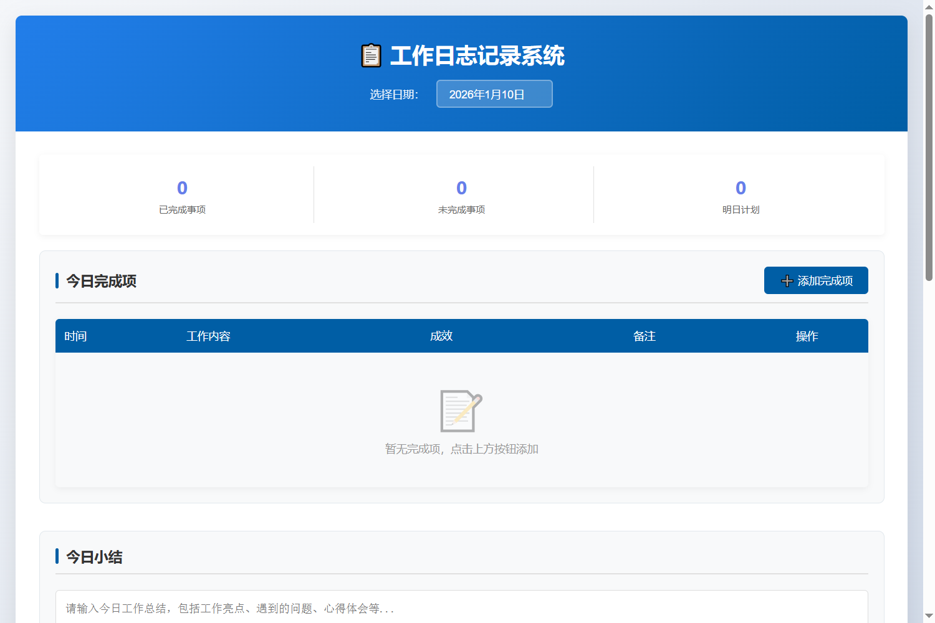Click the 工作内容 column header
935x623 pixels.
pyautogui.click(x=208, y=336)
